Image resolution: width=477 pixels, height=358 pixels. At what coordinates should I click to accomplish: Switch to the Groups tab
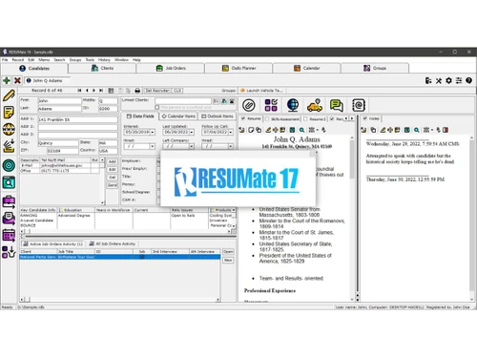[x=375, y=68]
